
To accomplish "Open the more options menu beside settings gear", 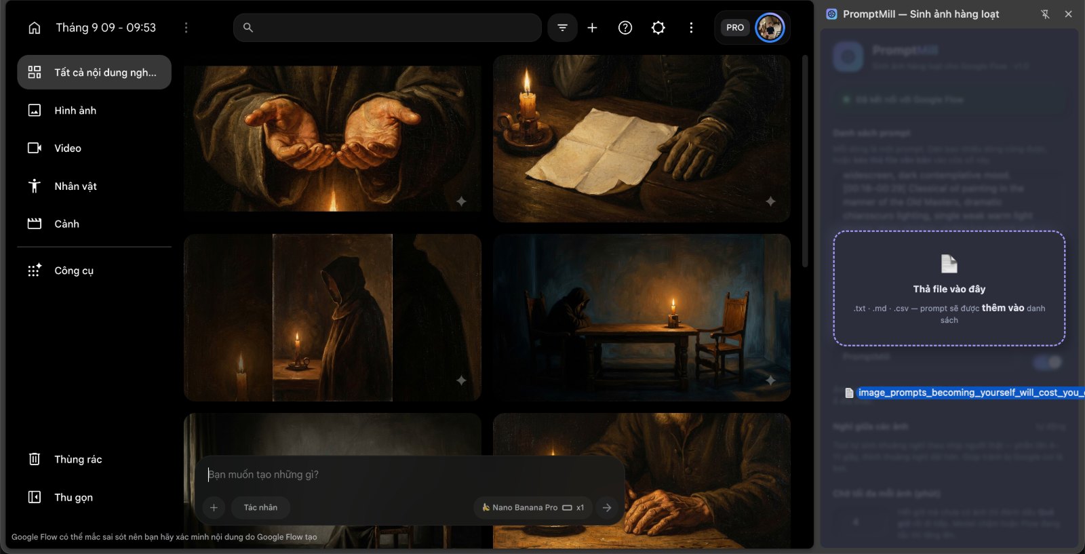I will (x=691, y=28).
